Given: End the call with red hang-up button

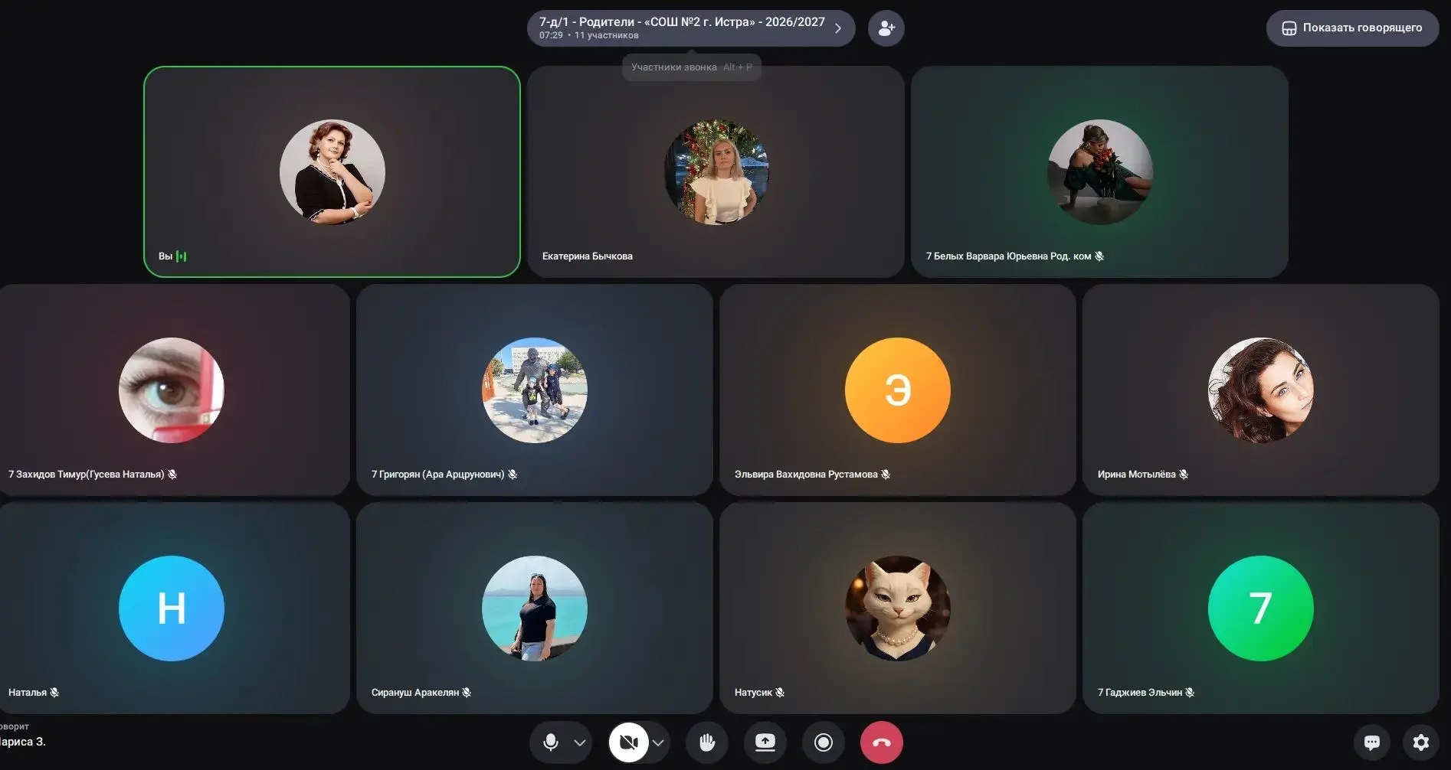Looking at the screenshot, I should click(x=882, y=742).
